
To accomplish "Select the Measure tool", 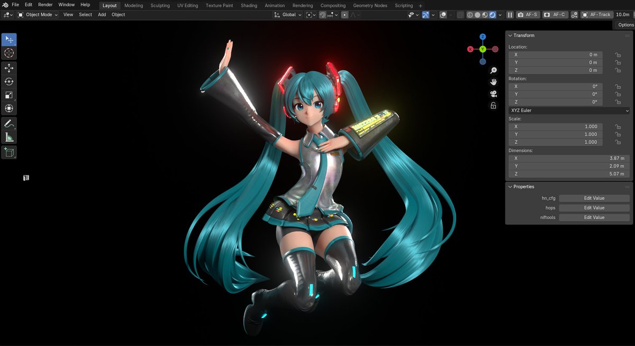I will pyautogui.click(x=9, y=137).
